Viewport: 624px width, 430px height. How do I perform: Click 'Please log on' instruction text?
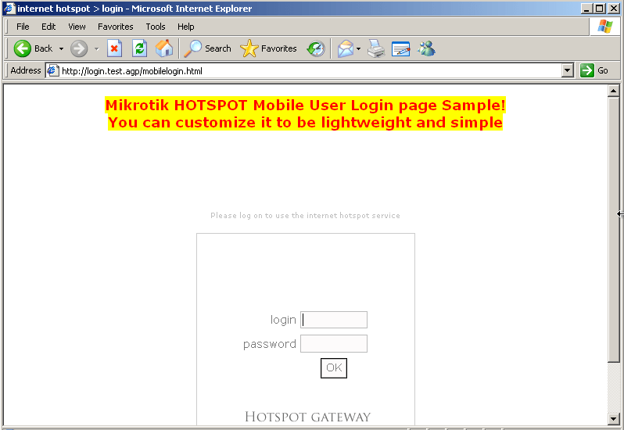(305, 216)
